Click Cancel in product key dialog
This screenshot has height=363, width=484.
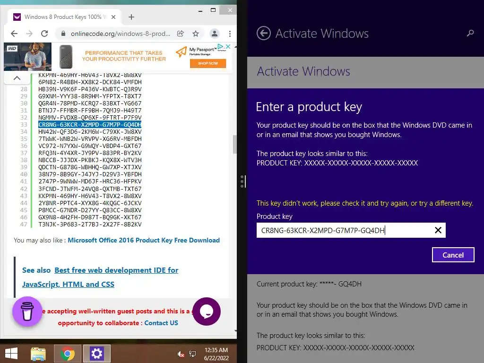click(453, 255)
